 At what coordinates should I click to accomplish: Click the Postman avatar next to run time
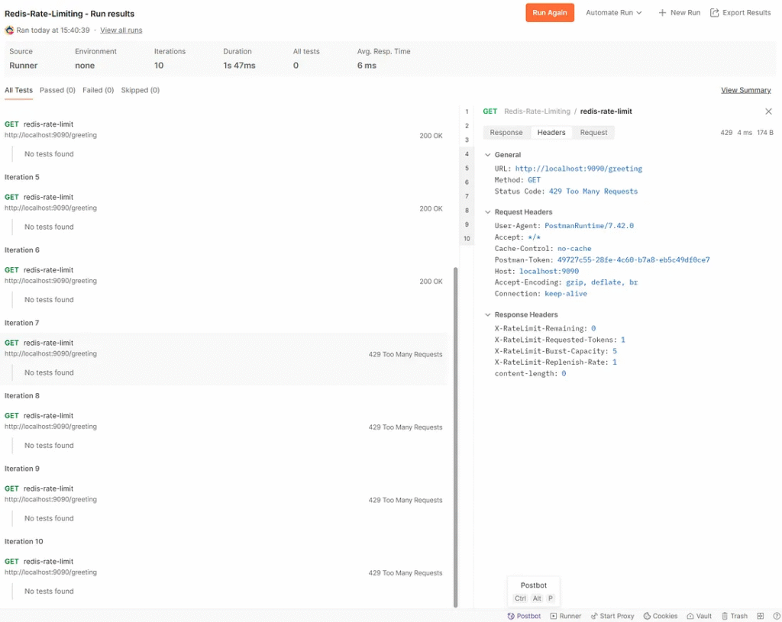tap(9, 31)
